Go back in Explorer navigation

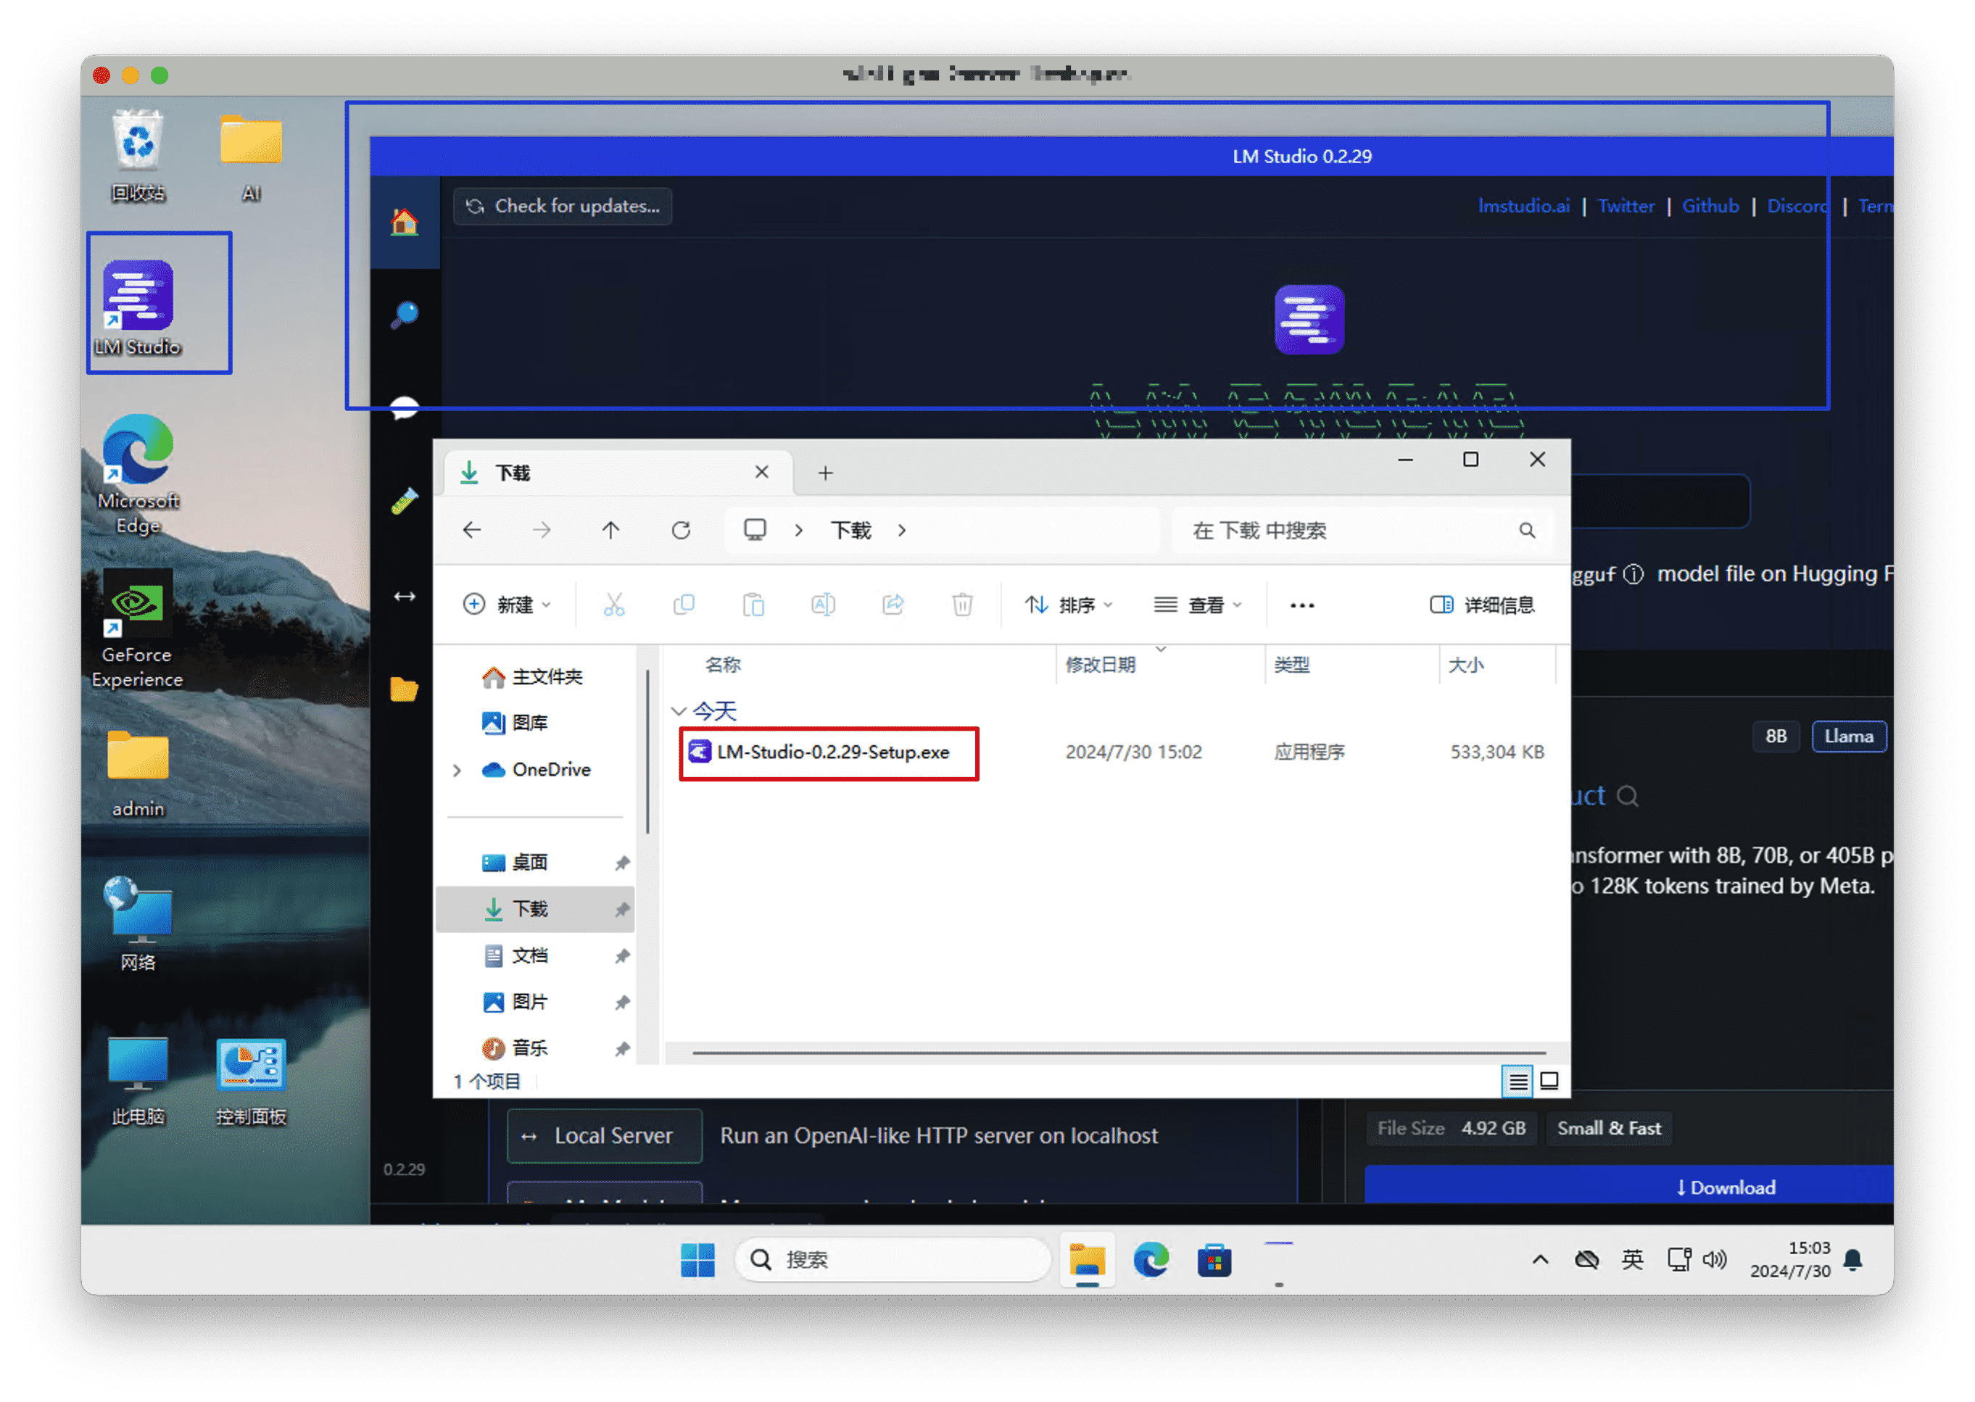coord(472,529)
